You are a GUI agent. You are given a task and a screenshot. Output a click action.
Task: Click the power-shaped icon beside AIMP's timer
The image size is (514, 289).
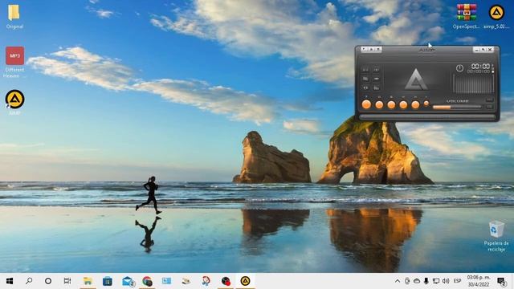459,68
